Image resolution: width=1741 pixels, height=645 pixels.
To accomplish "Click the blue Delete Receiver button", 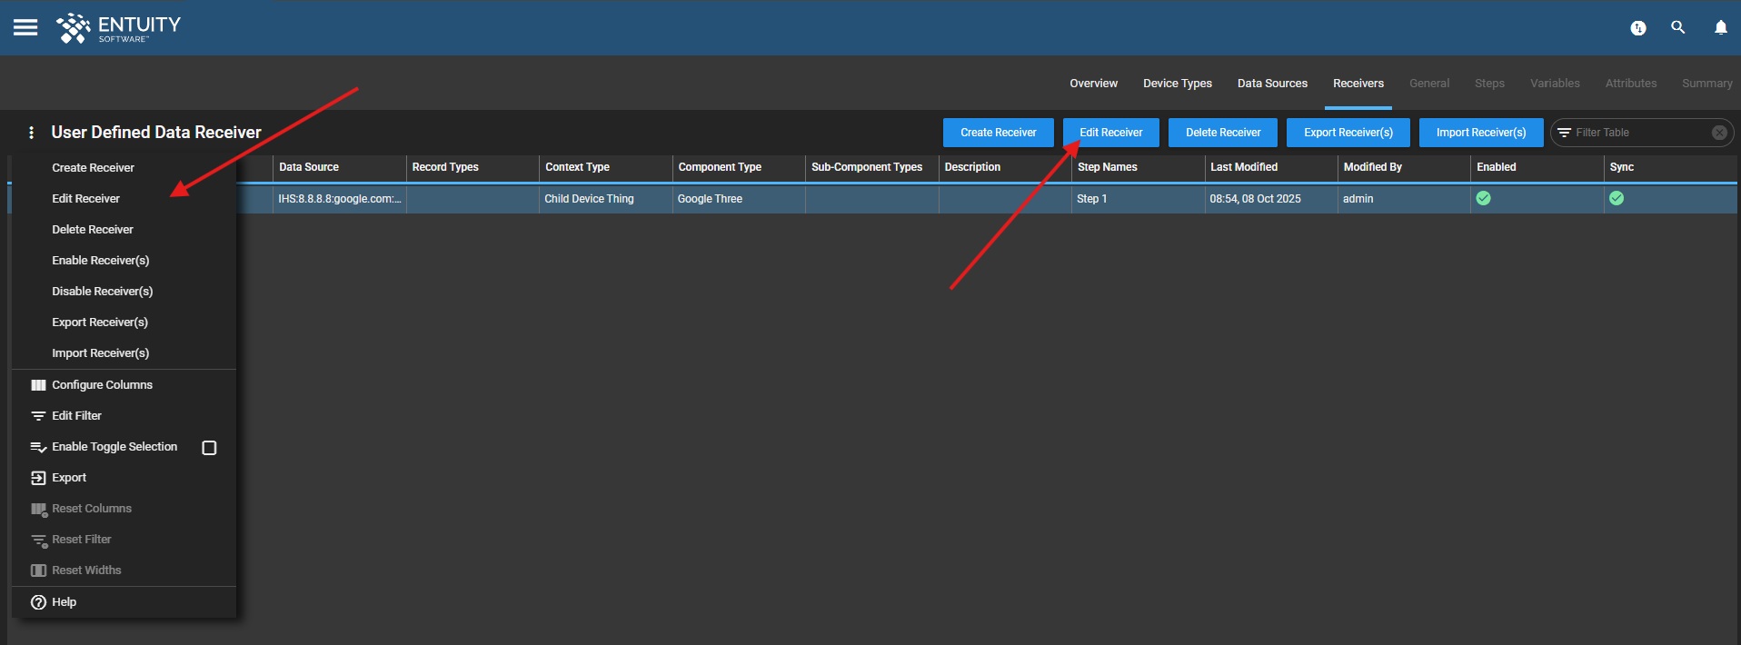I will tap(1223, 133).
